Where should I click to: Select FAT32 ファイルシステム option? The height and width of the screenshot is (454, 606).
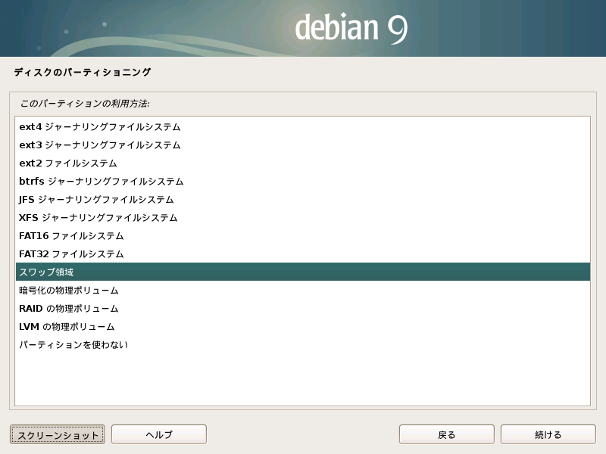tap(71, 254)
